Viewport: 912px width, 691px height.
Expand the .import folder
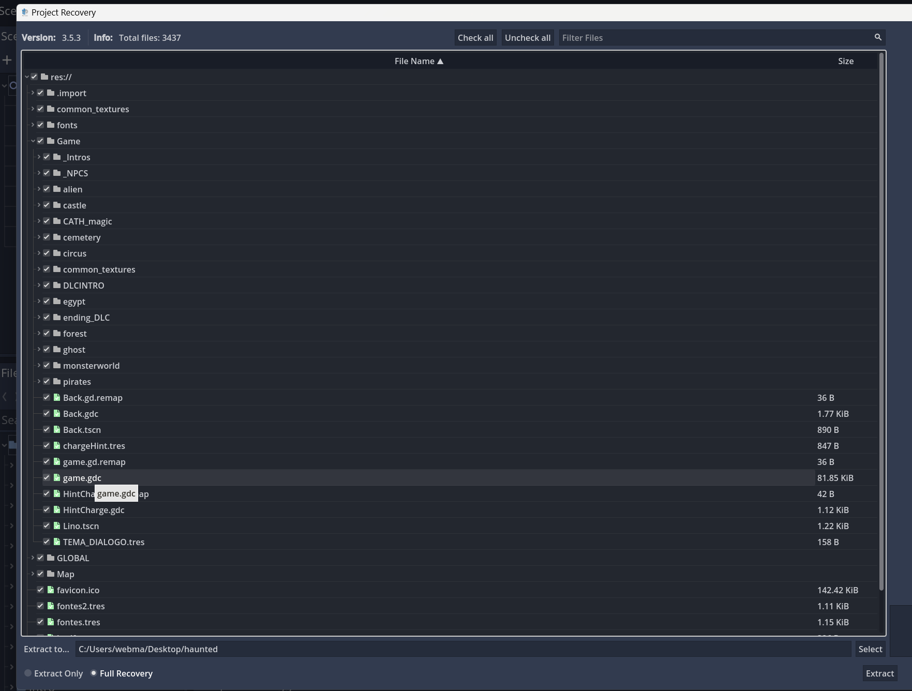33,93
